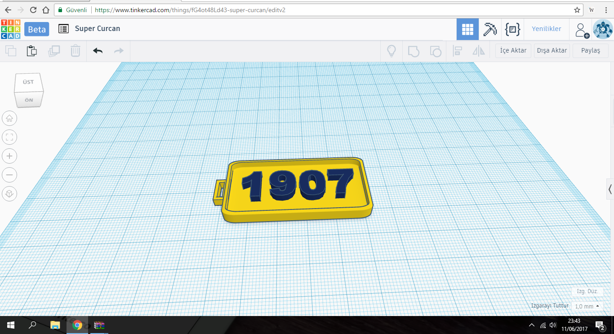Image resolution: width=614 pixels, height=334 pixels.
Task: Go to the browser home page icon
Action: (45, 10)
